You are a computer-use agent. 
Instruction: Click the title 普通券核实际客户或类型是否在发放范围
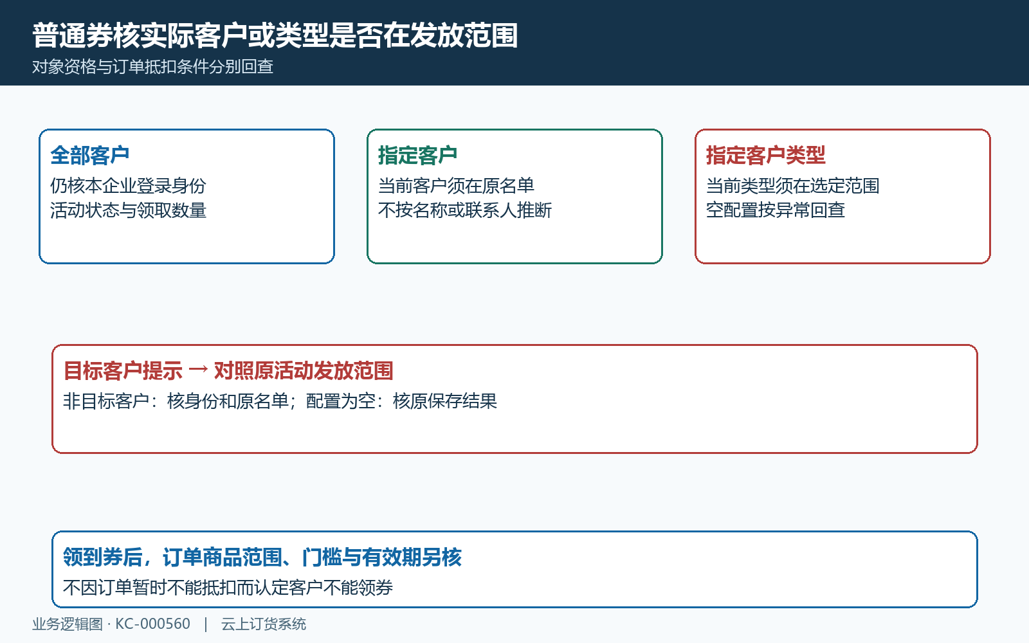coord(275,35)
